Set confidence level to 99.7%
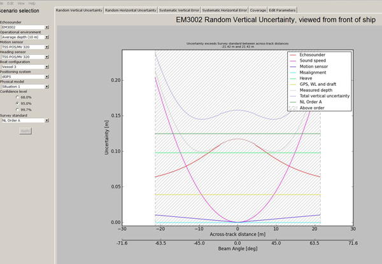Viewport: 382px width, 264px height. tap(18, 109)
